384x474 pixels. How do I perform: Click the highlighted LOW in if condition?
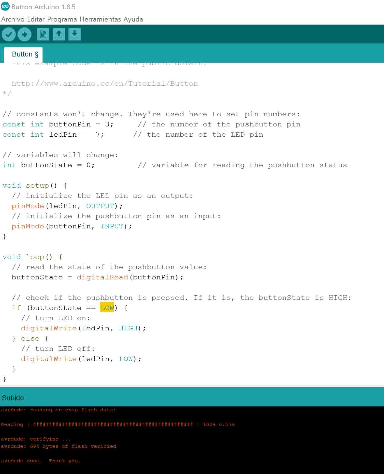(107, 308)
